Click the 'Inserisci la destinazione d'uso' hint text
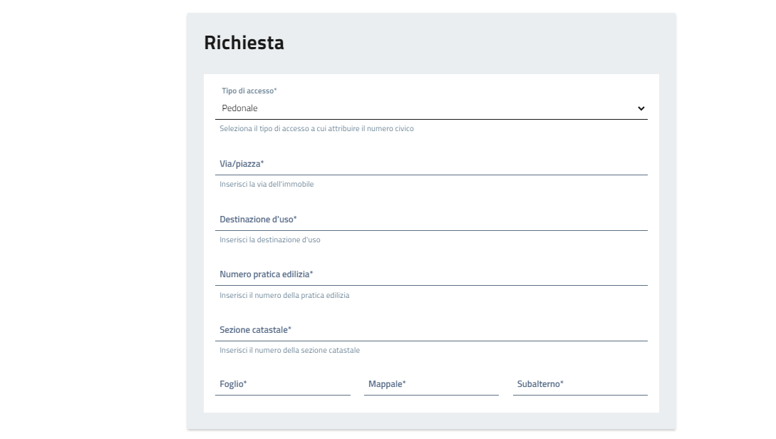This screenshot has height=439, width=776. 270,240
